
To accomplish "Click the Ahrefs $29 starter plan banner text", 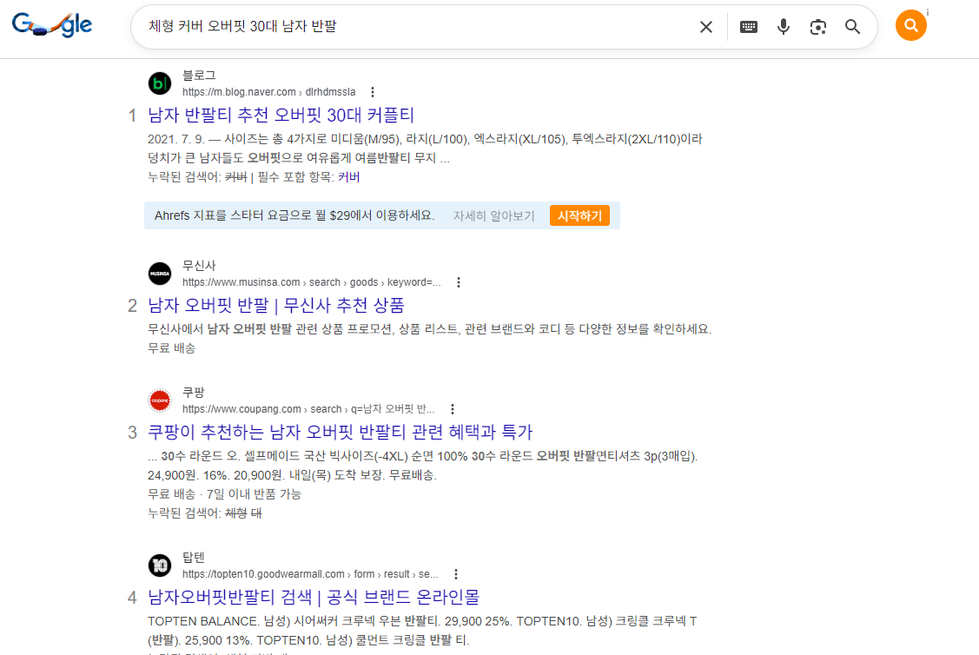I will tap(294, 215).
